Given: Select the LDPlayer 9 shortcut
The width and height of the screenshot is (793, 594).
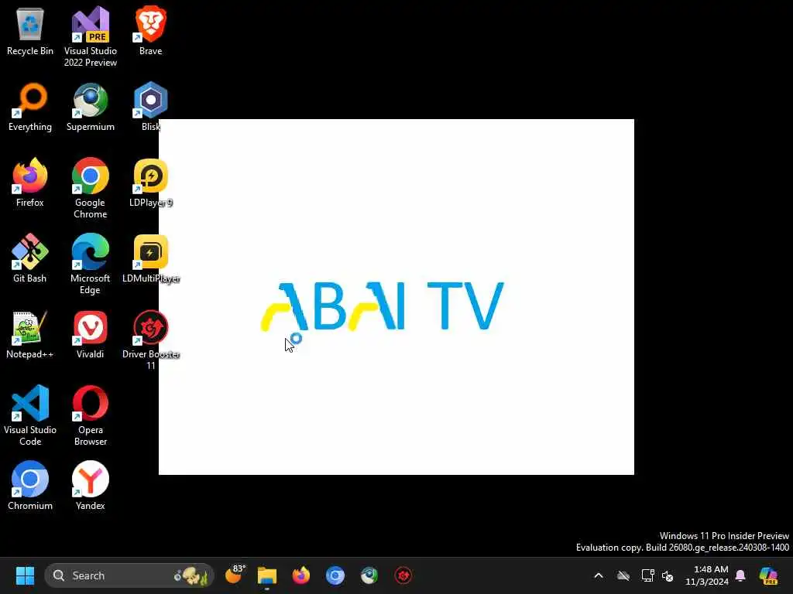Looking at the screenshot, I should click(x=151, y=183).
